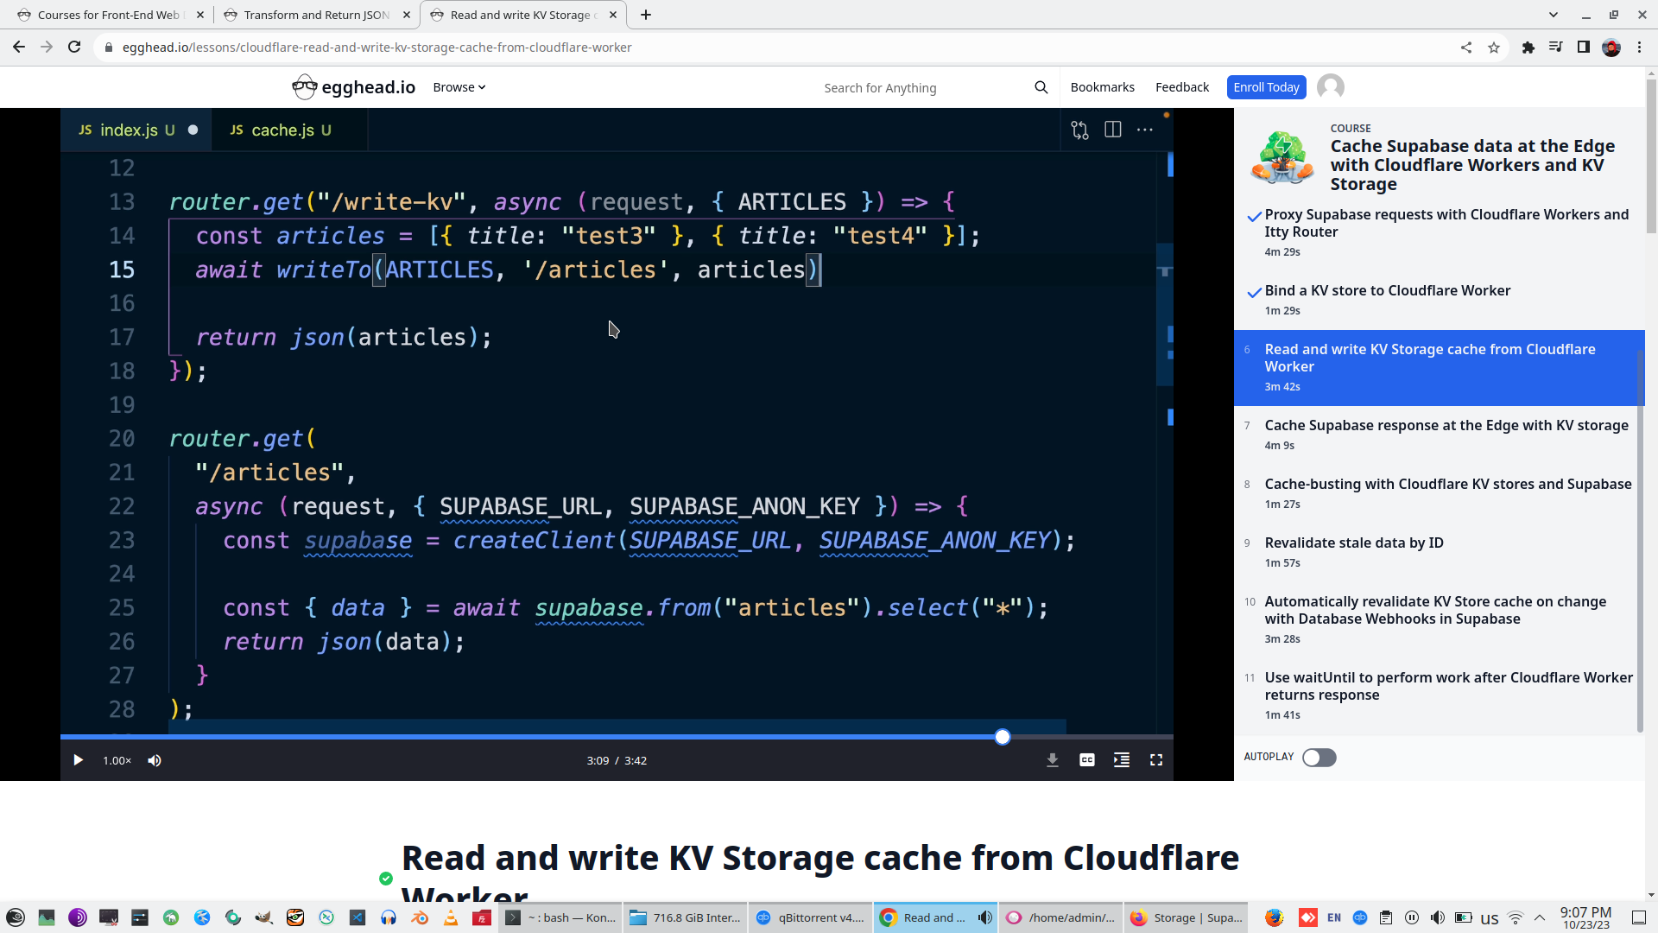Open the Bookmarks menu item

click(x=1102, y=87)
